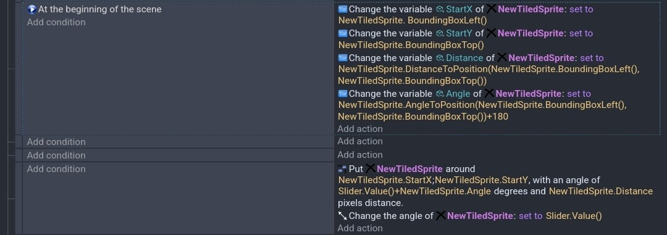Select the Distance variable name parameter

click(x=464, y=58)
